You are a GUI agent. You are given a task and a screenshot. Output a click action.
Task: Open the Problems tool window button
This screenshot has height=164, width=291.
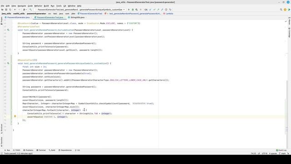point(28,150)
